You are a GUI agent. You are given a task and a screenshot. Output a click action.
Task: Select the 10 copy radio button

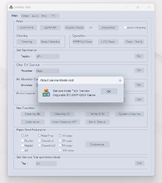pyautogui.click(x=60, y=136)
